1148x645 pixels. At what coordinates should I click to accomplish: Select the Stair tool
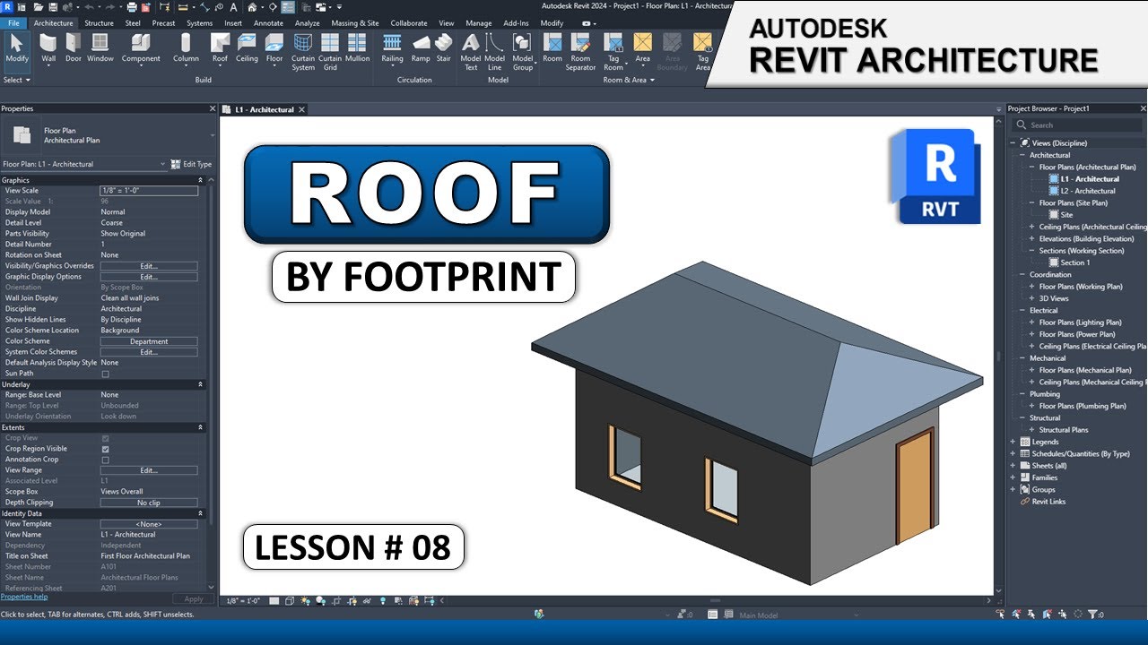(444, 48)
